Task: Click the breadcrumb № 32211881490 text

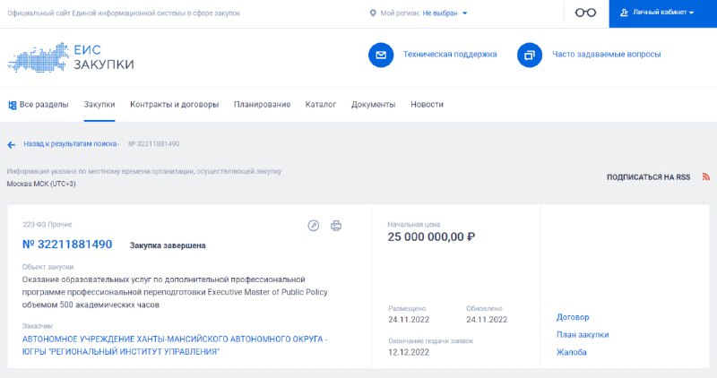Action: pos(153,144)
